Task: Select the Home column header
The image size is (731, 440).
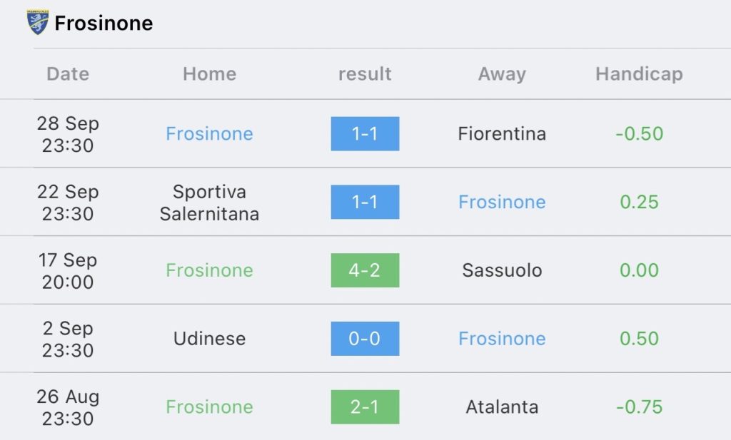Action: (x=209, y=74)
